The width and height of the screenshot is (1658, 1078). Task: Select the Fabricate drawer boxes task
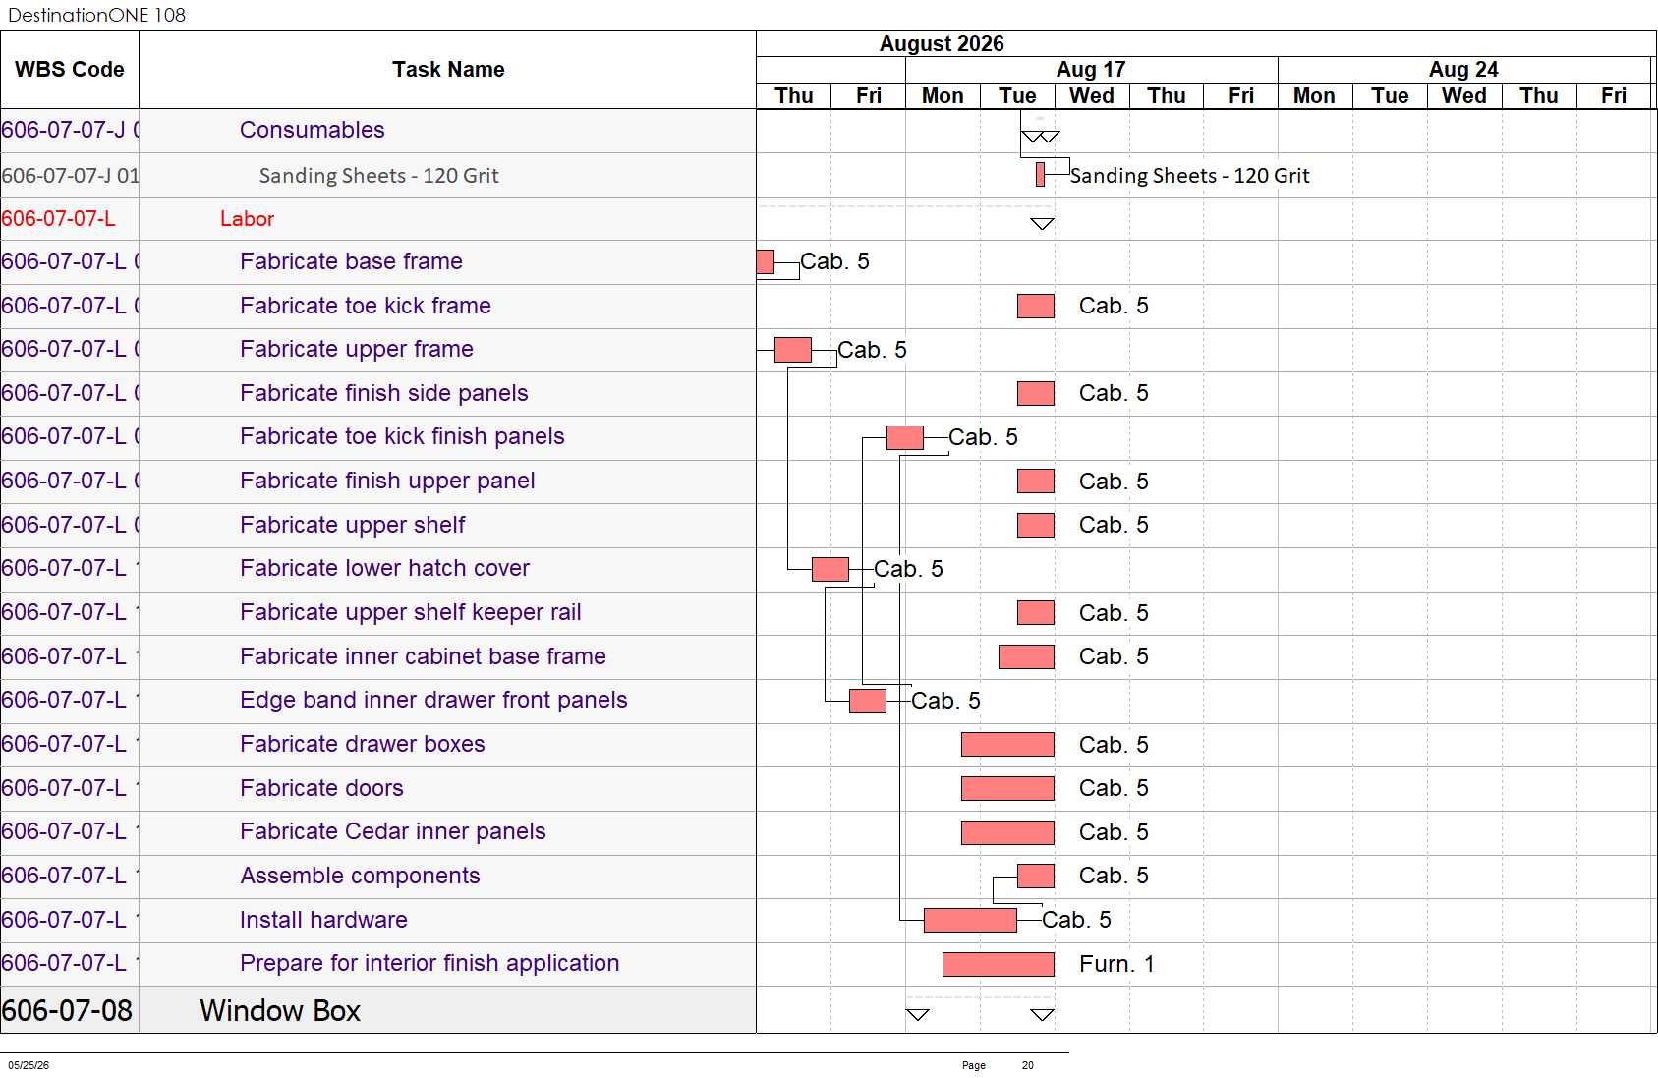(363, 744)
